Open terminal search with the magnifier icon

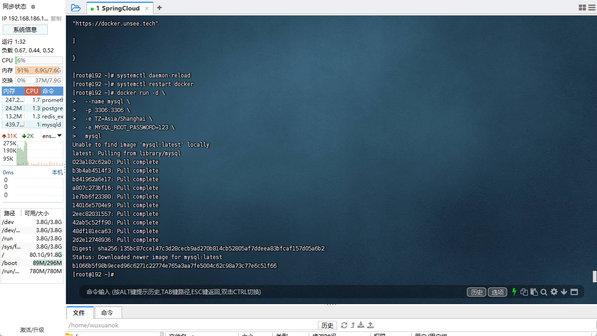544,292
